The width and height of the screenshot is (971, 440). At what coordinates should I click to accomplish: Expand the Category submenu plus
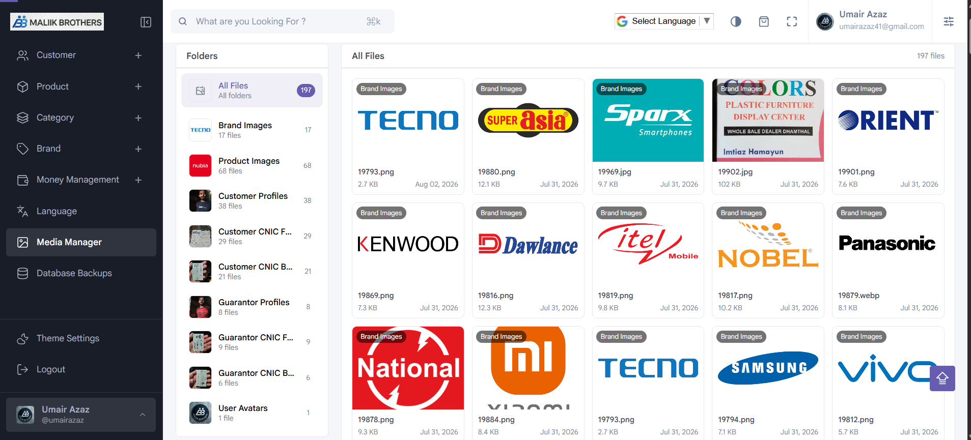138,118
